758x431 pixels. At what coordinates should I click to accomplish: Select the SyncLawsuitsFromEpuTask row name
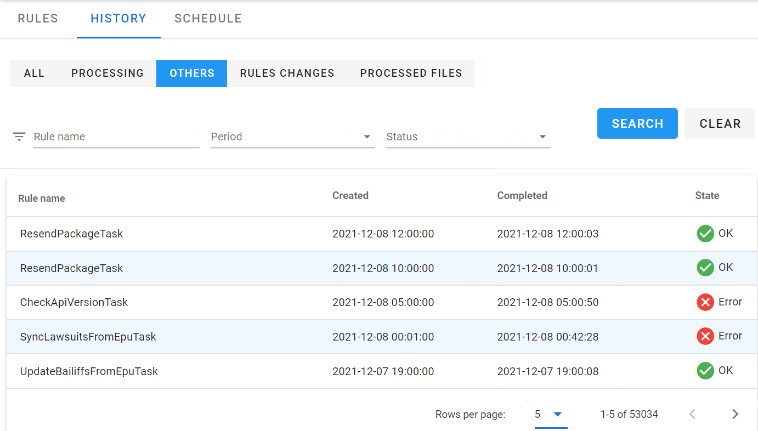coord(88,337)
